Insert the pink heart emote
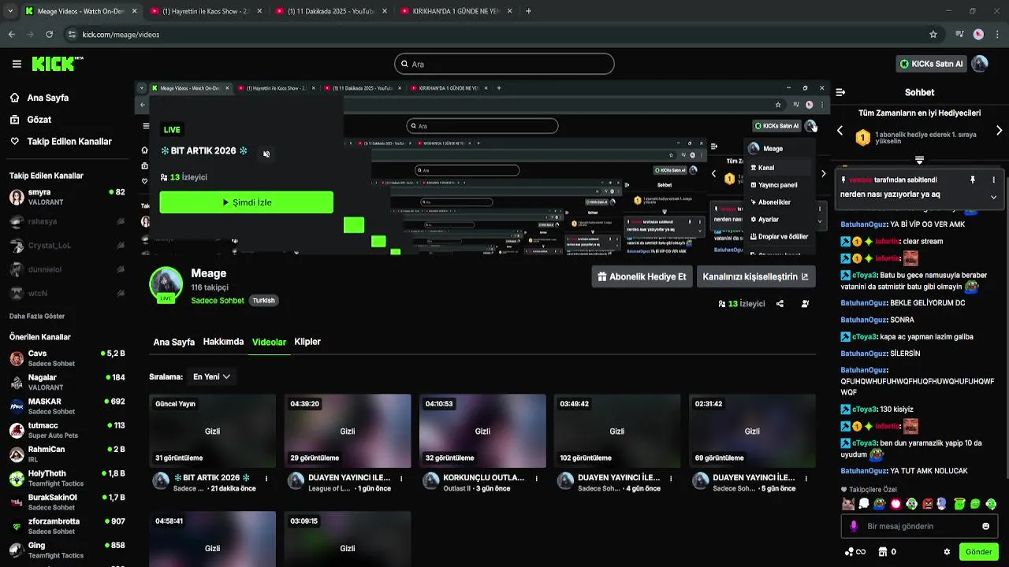 pyautogui.click(x=895, y=504)
